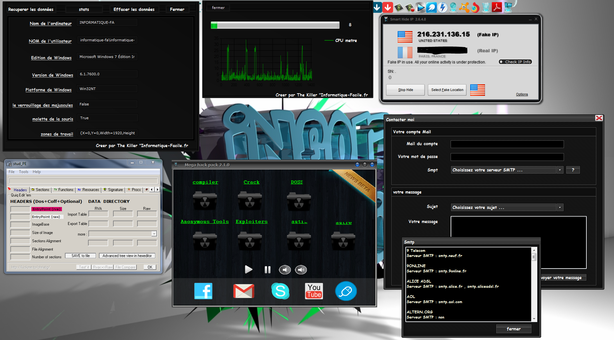Click Effacer les données menu item
This screenshot has width=614, height=340.
coord(134,10)
